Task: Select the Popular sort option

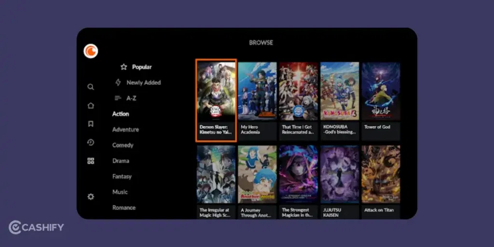Action: [x=142, y=67]
